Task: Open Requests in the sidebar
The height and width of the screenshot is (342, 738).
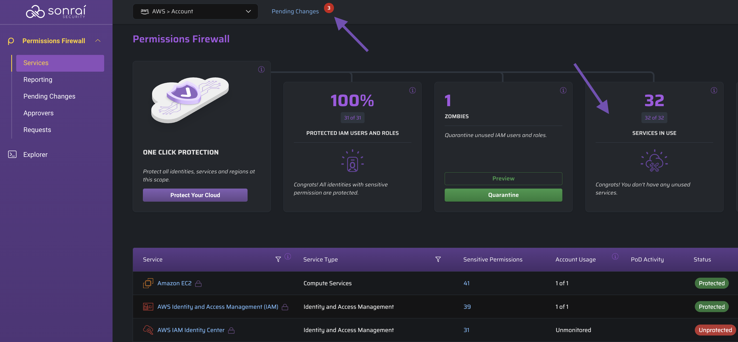Action: tap(37, 130)
